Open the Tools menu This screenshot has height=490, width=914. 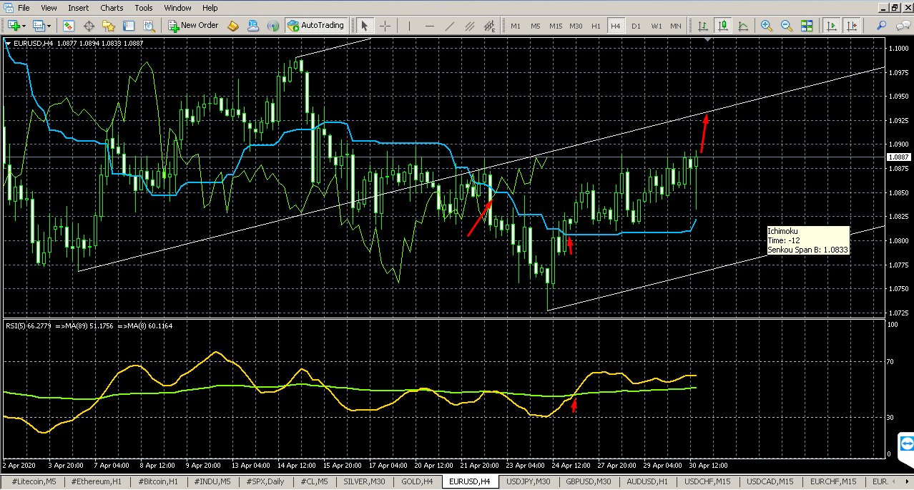click(144, 8)
